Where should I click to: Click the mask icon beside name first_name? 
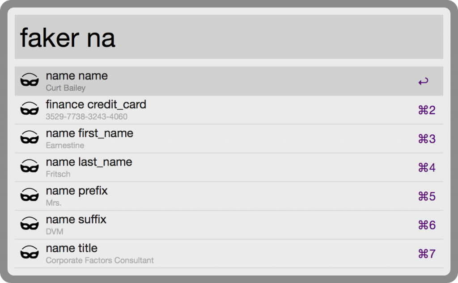pos(30,138)
